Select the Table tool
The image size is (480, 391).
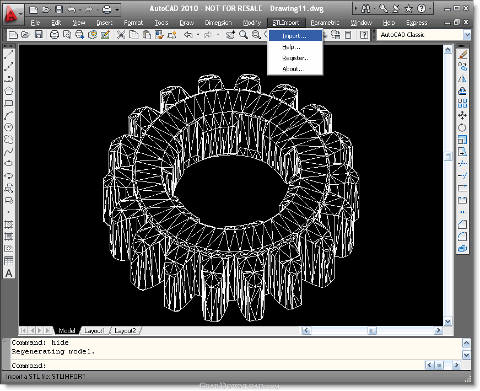pos(9,261)
